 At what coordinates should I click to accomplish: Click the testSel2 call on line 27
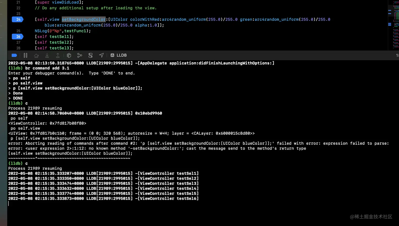click(54, 42)
